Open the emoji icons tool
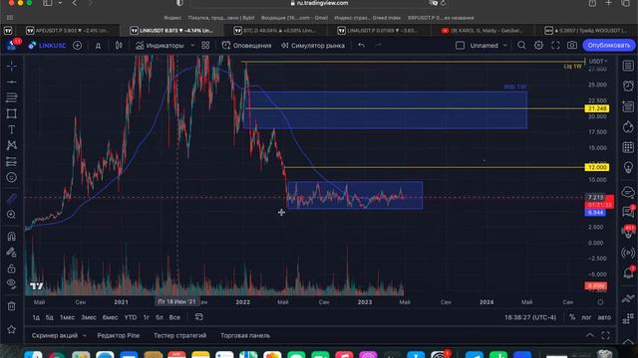The image size is (638, 358). 11,177
